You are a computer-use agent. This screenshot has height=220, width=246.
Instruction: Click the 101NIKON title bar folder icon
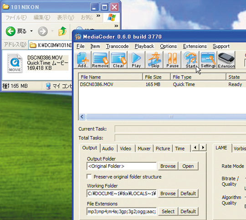tap(6, 7)
